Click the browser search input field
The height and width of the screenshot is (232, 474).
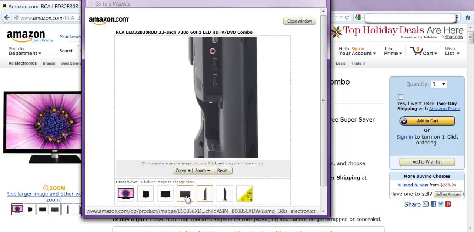point(410,18)
